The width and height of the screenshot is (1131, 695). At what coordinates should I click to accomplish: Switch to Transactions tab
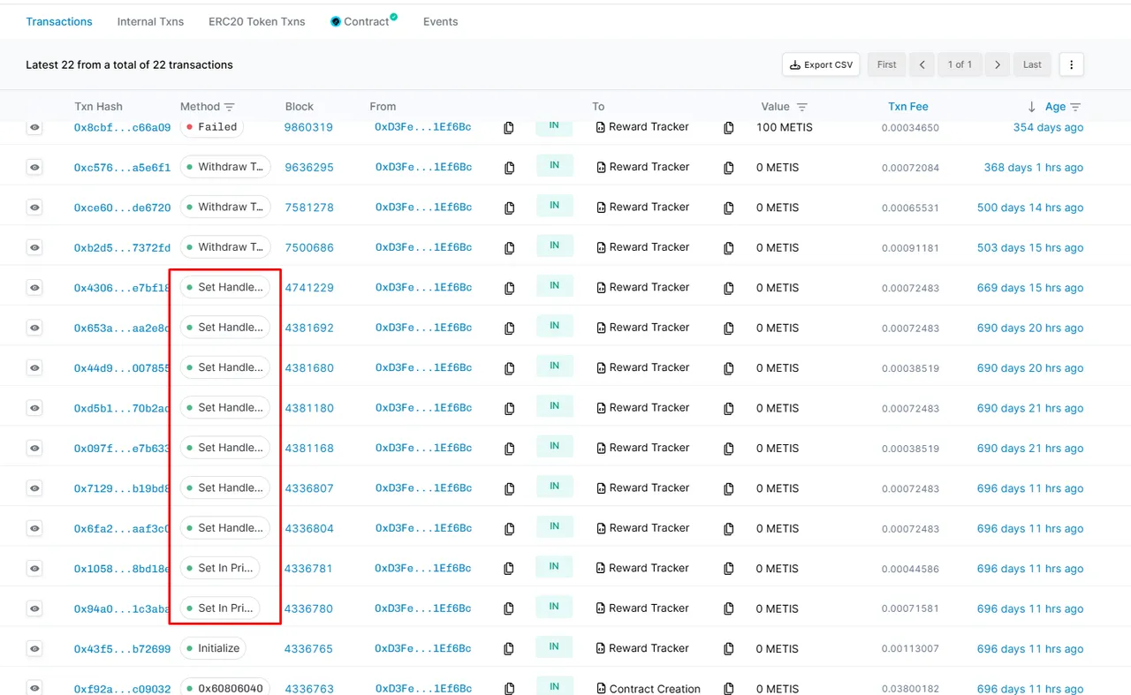(59, 21)
